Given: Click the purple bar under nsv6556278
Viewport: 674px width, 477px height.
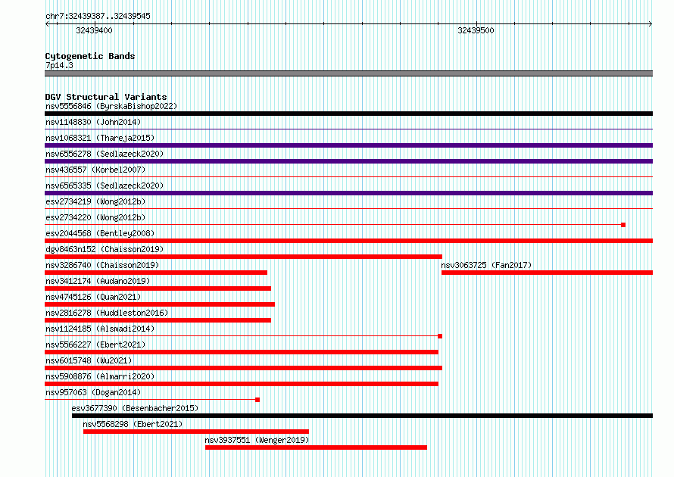Looking at the screenshot, I should 348,161.
